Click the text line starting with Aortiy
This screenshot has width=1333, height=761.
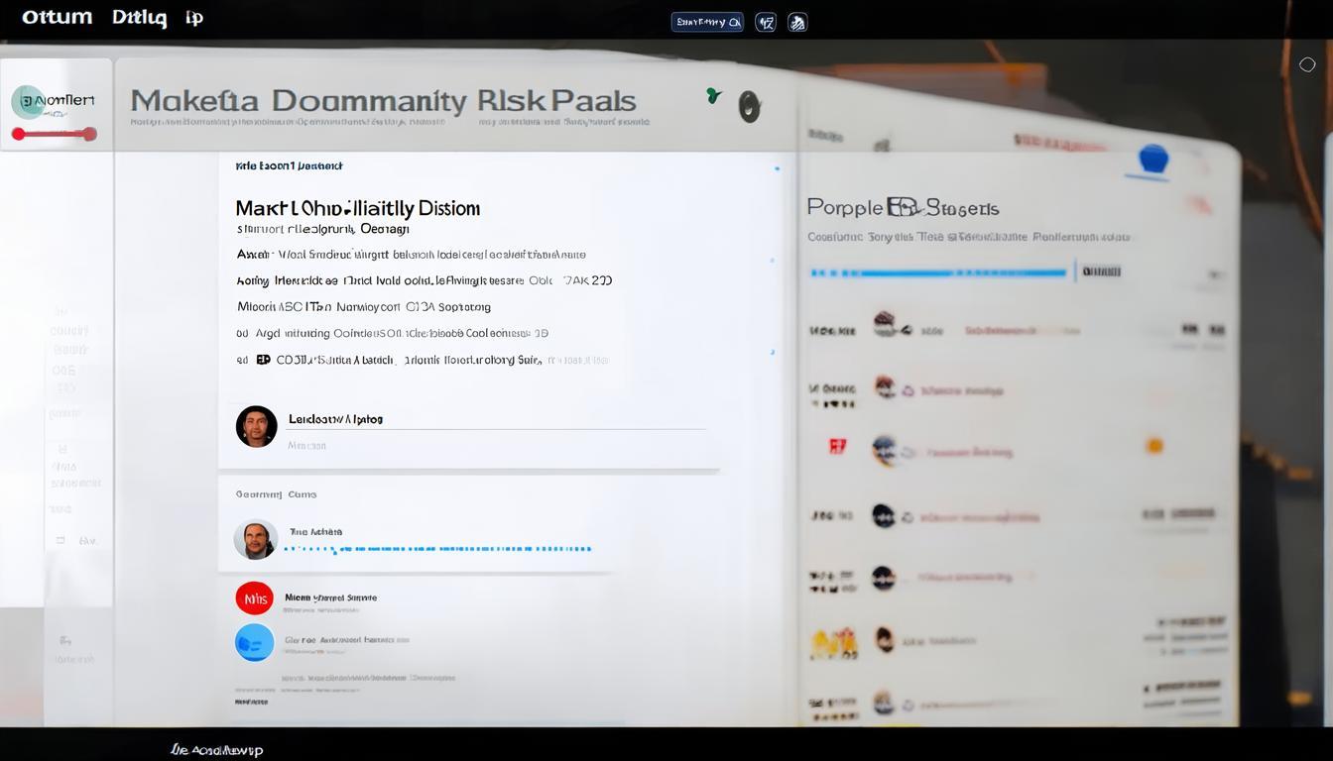click(x=424, y=280)
